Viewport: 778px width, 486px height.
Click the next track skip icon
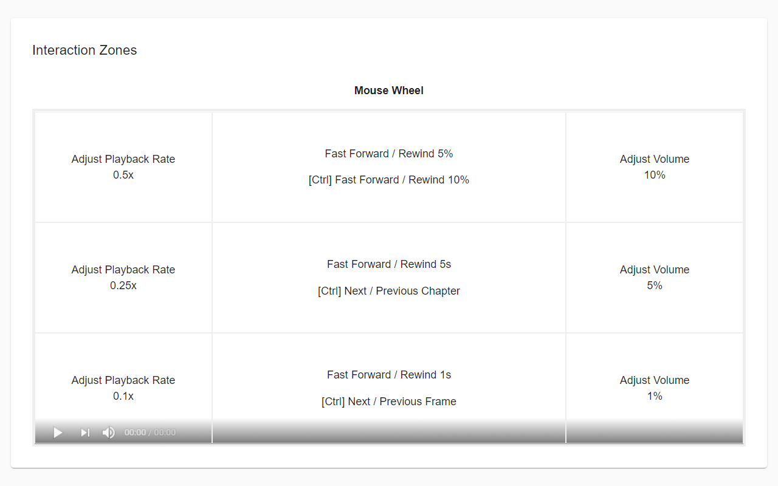(x=85, y=433)
